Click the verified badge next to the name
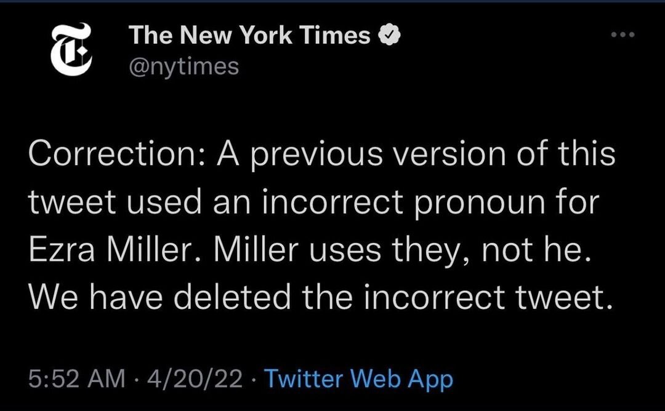 (x=389, y=35)
